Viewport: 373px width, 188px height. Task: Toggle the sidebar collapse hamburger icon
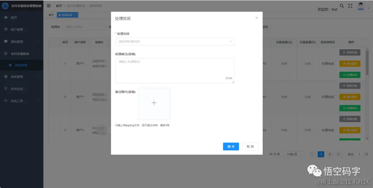tap(49, 6)
